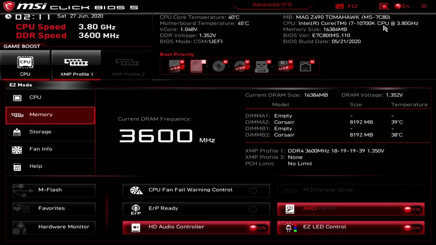Select the USB CD/DVD boot device icon

click(241, 66)
